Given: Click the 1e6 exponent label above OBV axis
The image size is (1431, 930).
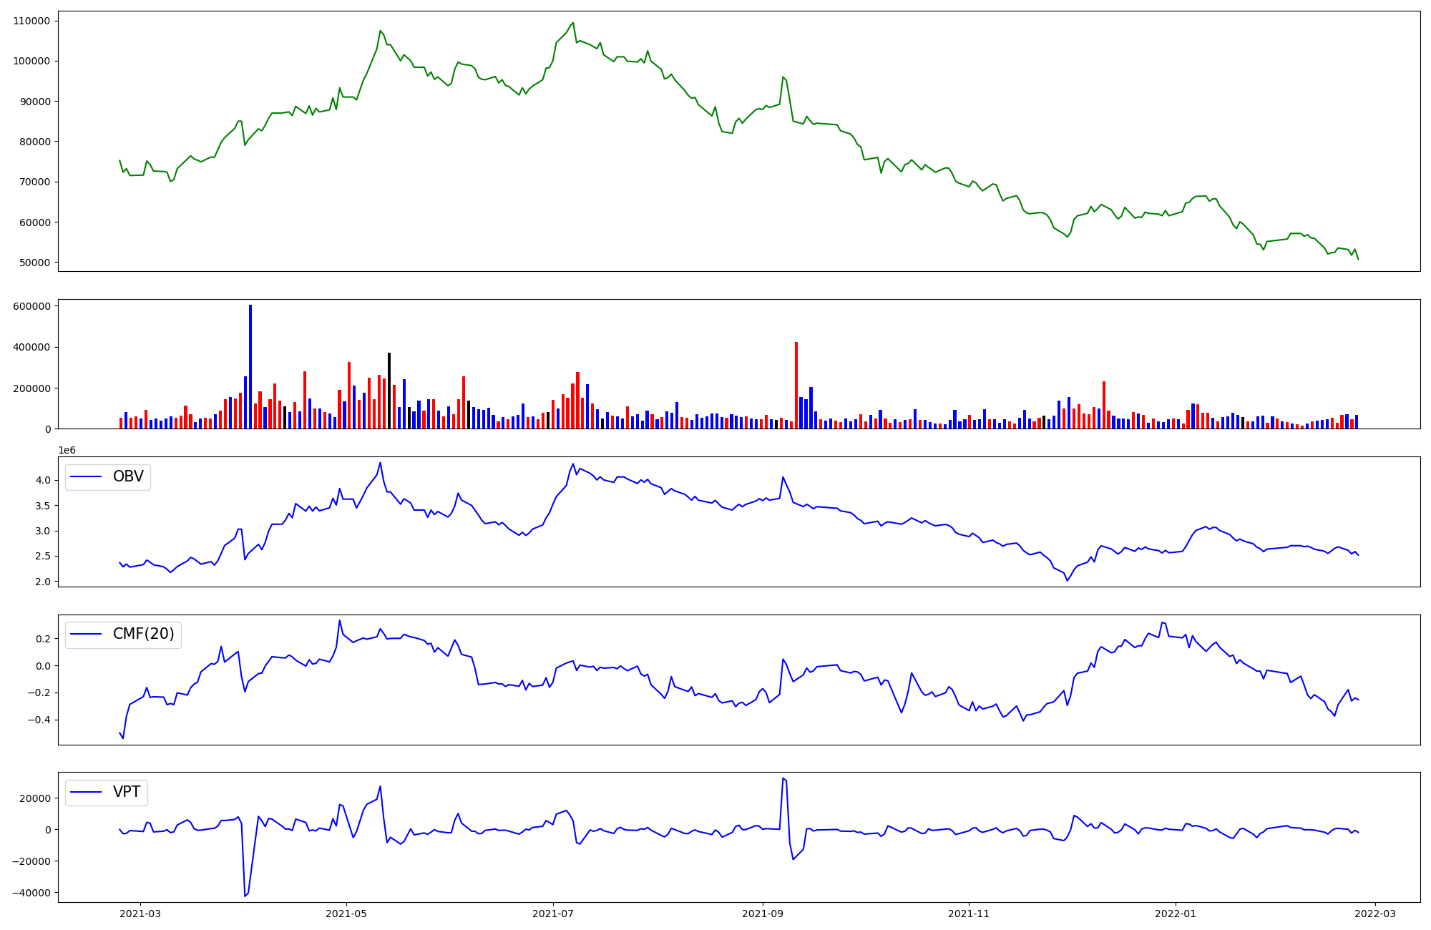Looking at the screenshot, I should click(67, 450).
